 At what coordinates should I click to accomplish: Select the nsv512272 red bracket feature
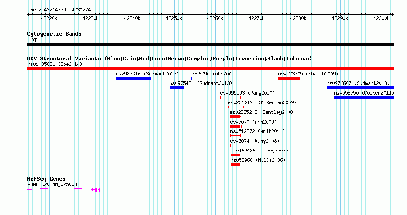click(236, 136)
